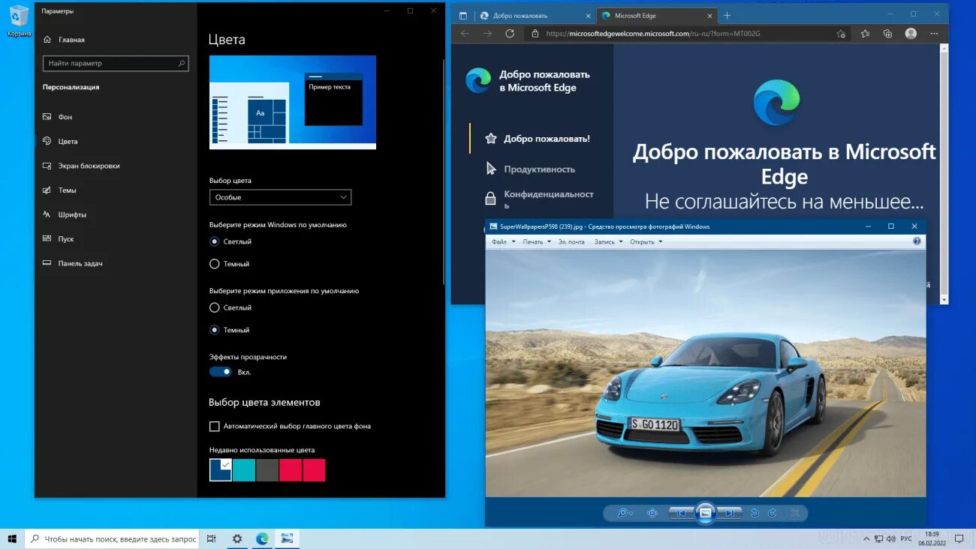The image size is (976, 549).
Task: Open Task View on the taskbar
Action: click(x=212, y=538)
